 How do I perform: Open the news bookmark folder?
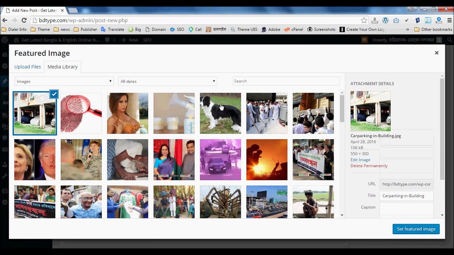click(62, 29)
